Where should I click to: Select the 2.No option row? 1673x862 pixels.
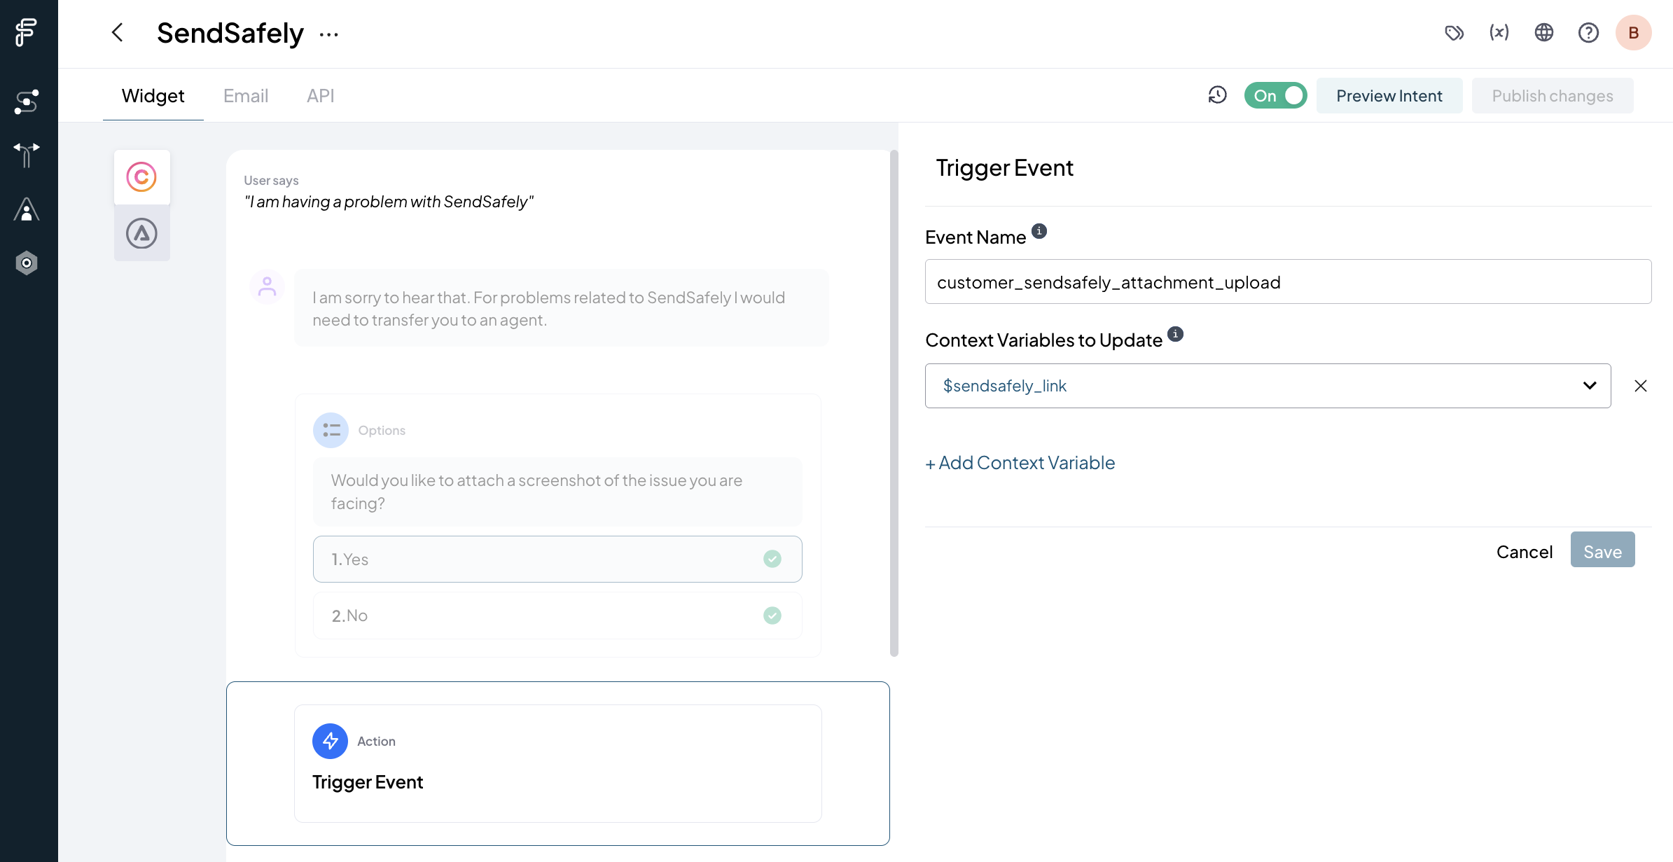tap(557, 616)
